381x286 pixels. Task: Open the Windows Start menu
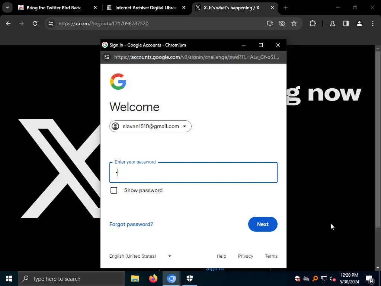click(x=9, y=279)
